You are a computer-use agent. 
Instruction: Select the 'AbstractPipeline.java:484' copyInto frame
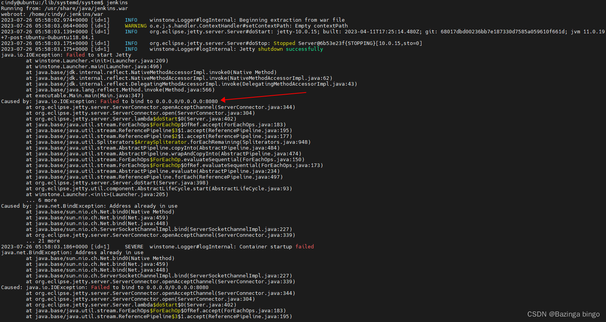point(153,148)
